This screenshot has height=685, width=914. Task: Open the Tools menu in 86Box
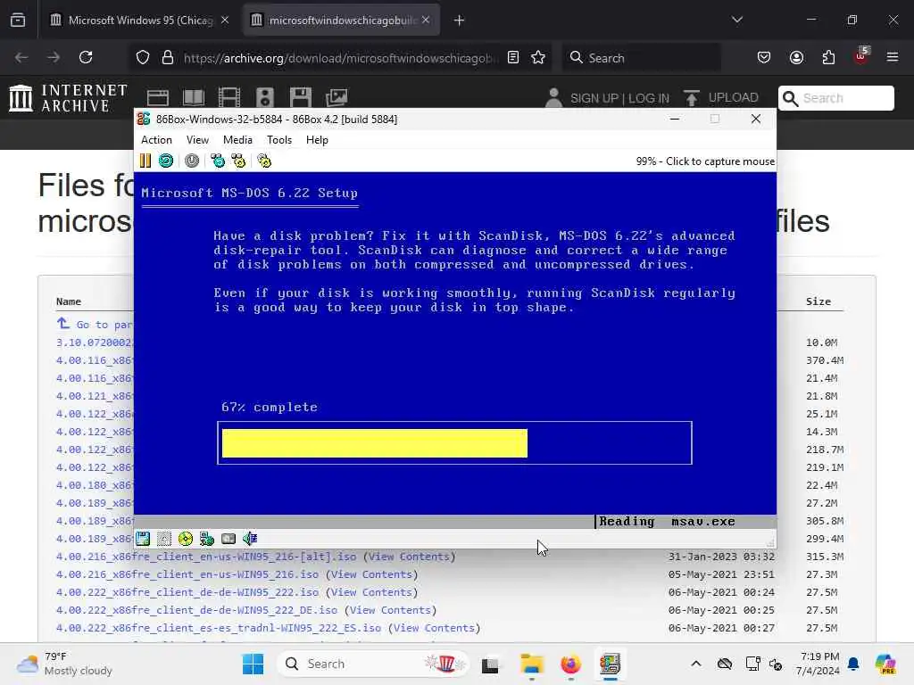click(279, 140)
